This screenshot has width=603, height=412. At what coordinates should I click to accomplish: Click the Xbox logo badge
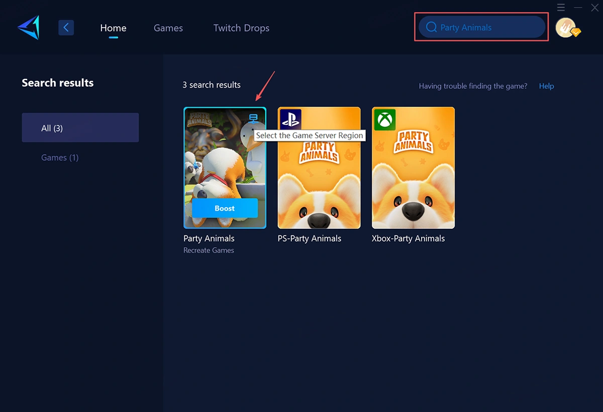point(384,120)
